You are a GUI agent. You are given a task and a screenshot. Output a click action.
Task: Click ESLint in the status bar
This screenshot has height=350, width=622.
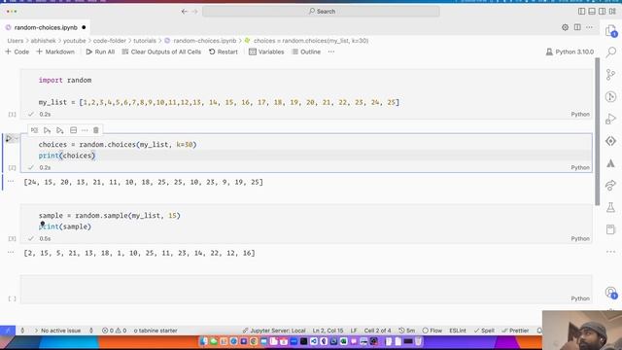tap(458, 331)
